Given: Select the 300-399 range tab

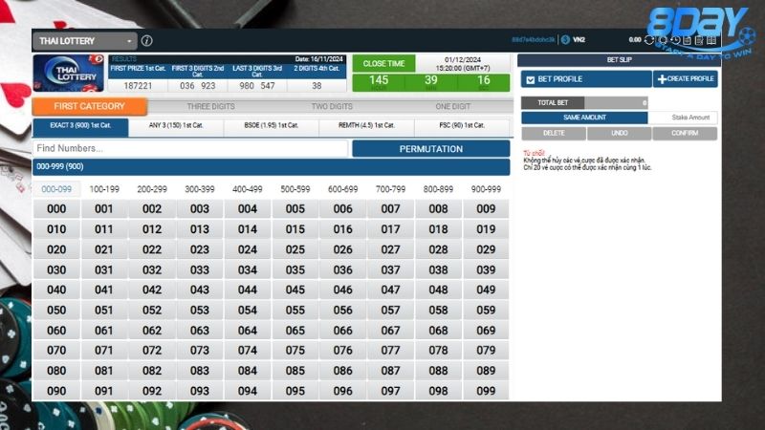Looking at the screenshot, I should [x=200, y=189].
